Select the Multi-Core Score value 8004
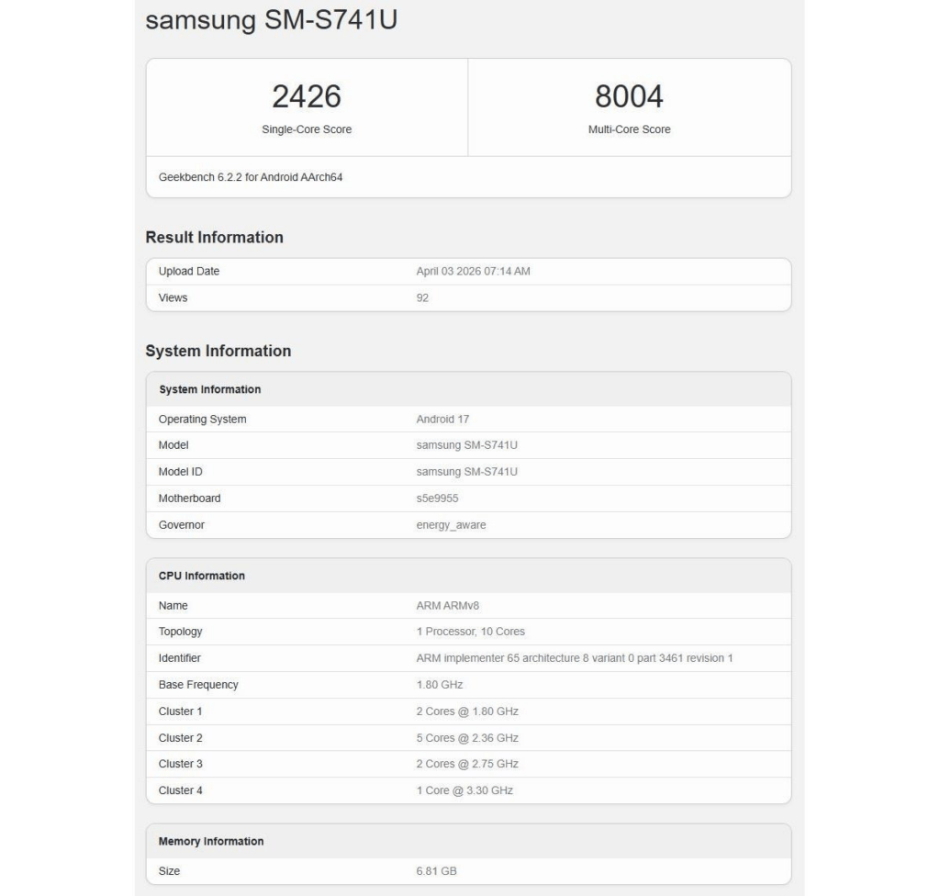 click(x=629, y=95)
